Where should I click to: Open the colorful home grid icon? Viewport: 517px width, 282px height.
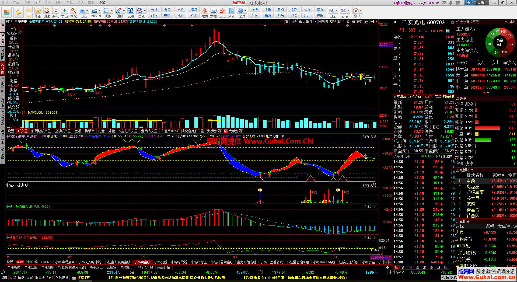point(6,12)
